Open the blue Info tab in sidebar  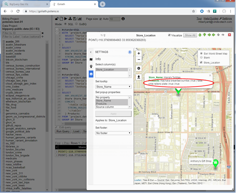click(91, 74)
